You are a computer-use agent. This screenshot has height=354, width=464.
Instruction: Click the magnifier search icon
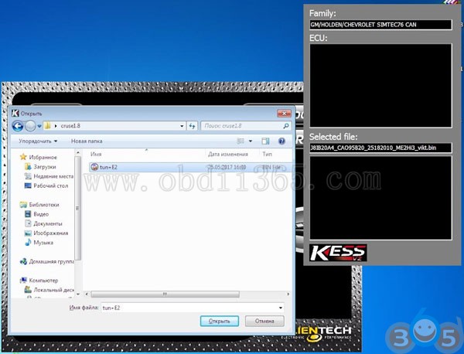point(286,126)
